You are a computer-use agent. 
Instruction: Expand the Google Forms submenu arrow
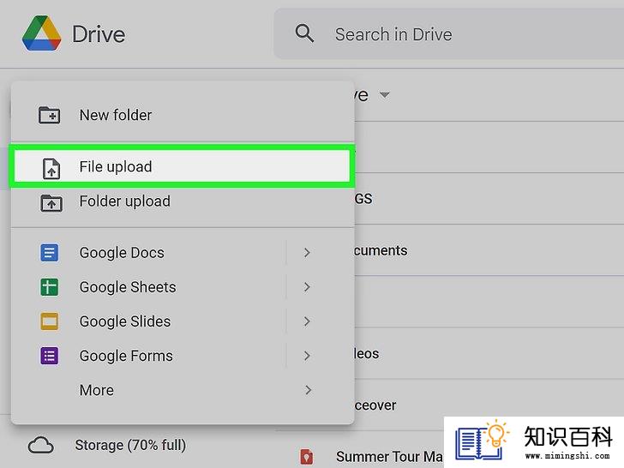pos(307,356)
